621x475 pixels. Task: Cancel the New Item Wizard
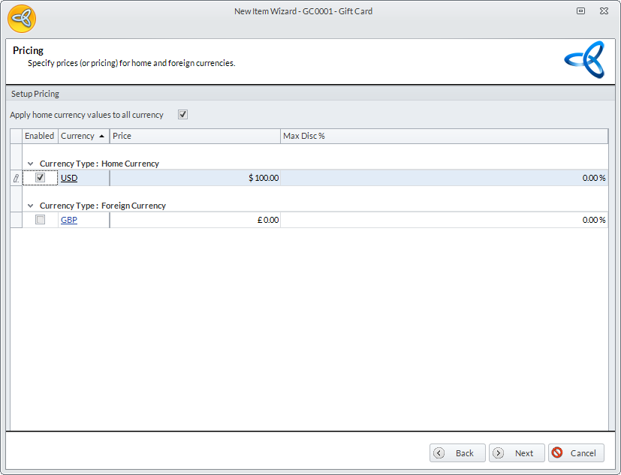(576, 453)
